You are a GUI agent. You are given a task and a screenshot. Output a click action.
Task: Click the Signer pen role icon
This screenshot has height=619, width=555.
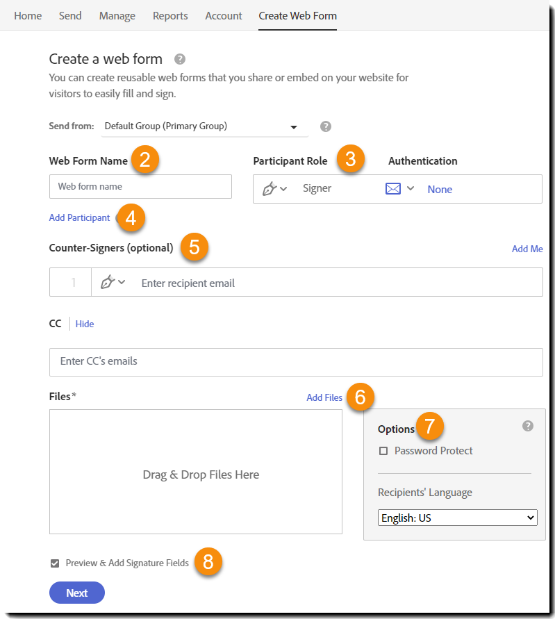[270, 188]
